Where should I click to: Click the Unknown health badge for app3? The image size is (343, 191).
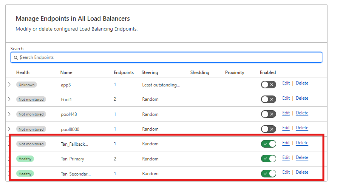[26, 85]
